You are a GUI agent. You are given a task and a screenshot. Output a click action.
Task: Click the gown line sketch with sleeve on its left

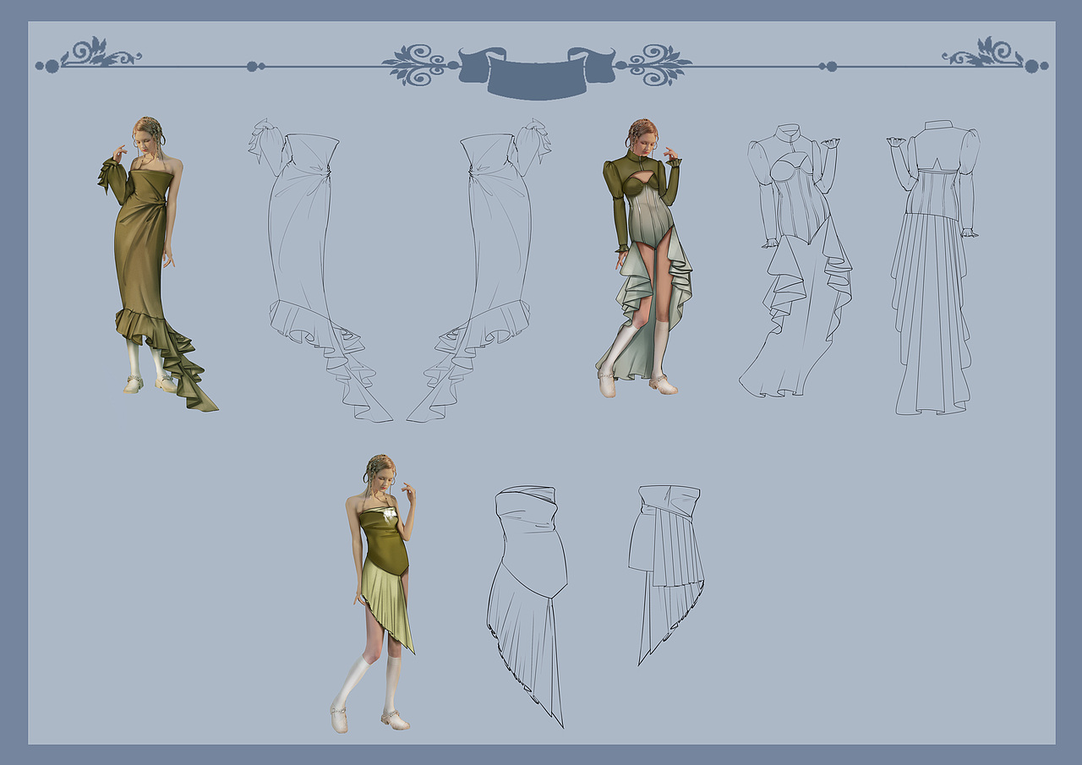click(x=320, y=270)
